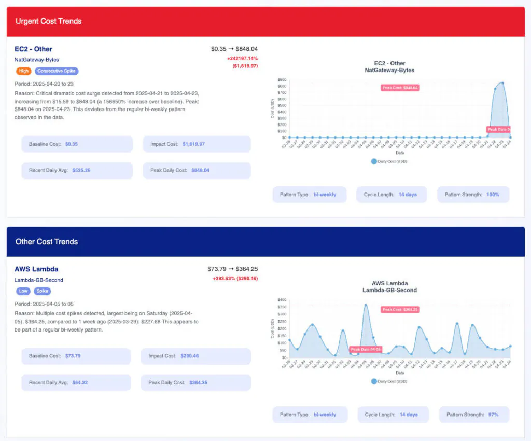Viewport: 531px width, 441px height.
Task: Click the EC2 Cycle Length 14 days card
Action: pyautogui.click(x=392, y=195)
